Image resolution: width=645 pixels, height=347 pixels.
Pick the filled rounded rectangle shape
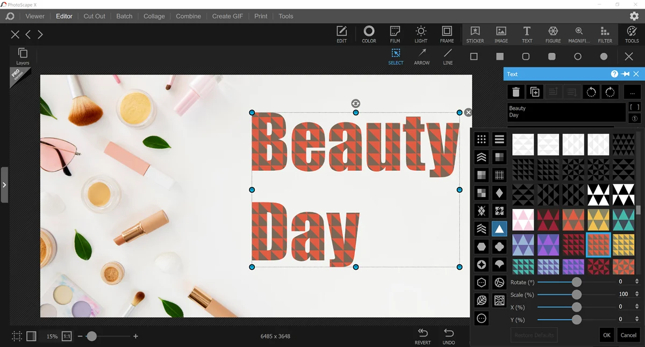551,56
